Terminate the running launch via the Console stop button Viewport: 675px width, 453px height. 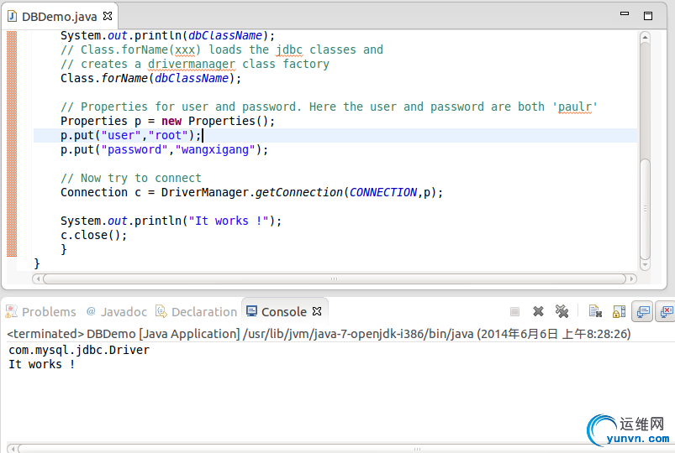coord(514,311)
